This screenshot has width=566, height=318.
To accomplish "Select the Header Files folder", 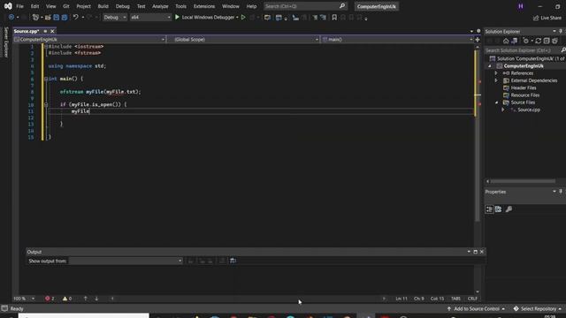I will point(523,88).
